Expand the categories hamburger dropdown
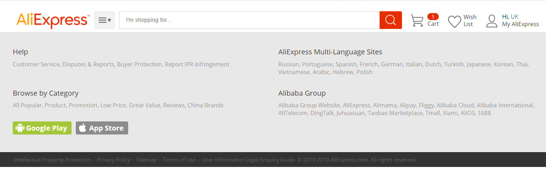546x180 pixels. 104,20
